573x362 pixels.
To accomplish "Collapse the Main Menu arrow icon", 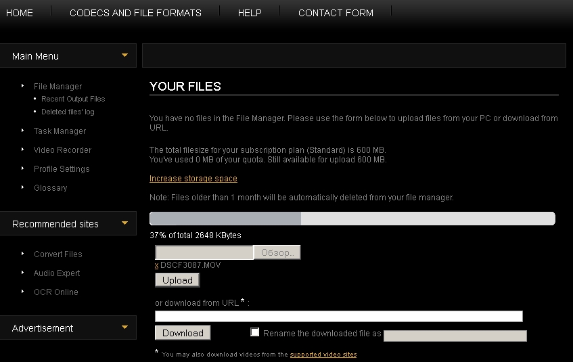I will pyautogui.click(x=124, y=55).
